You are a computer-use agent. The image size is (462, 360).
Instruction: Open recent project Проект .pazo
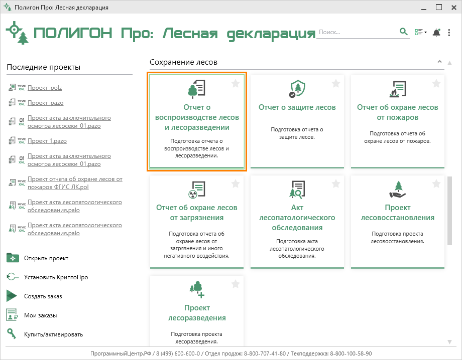pos(45,103)
